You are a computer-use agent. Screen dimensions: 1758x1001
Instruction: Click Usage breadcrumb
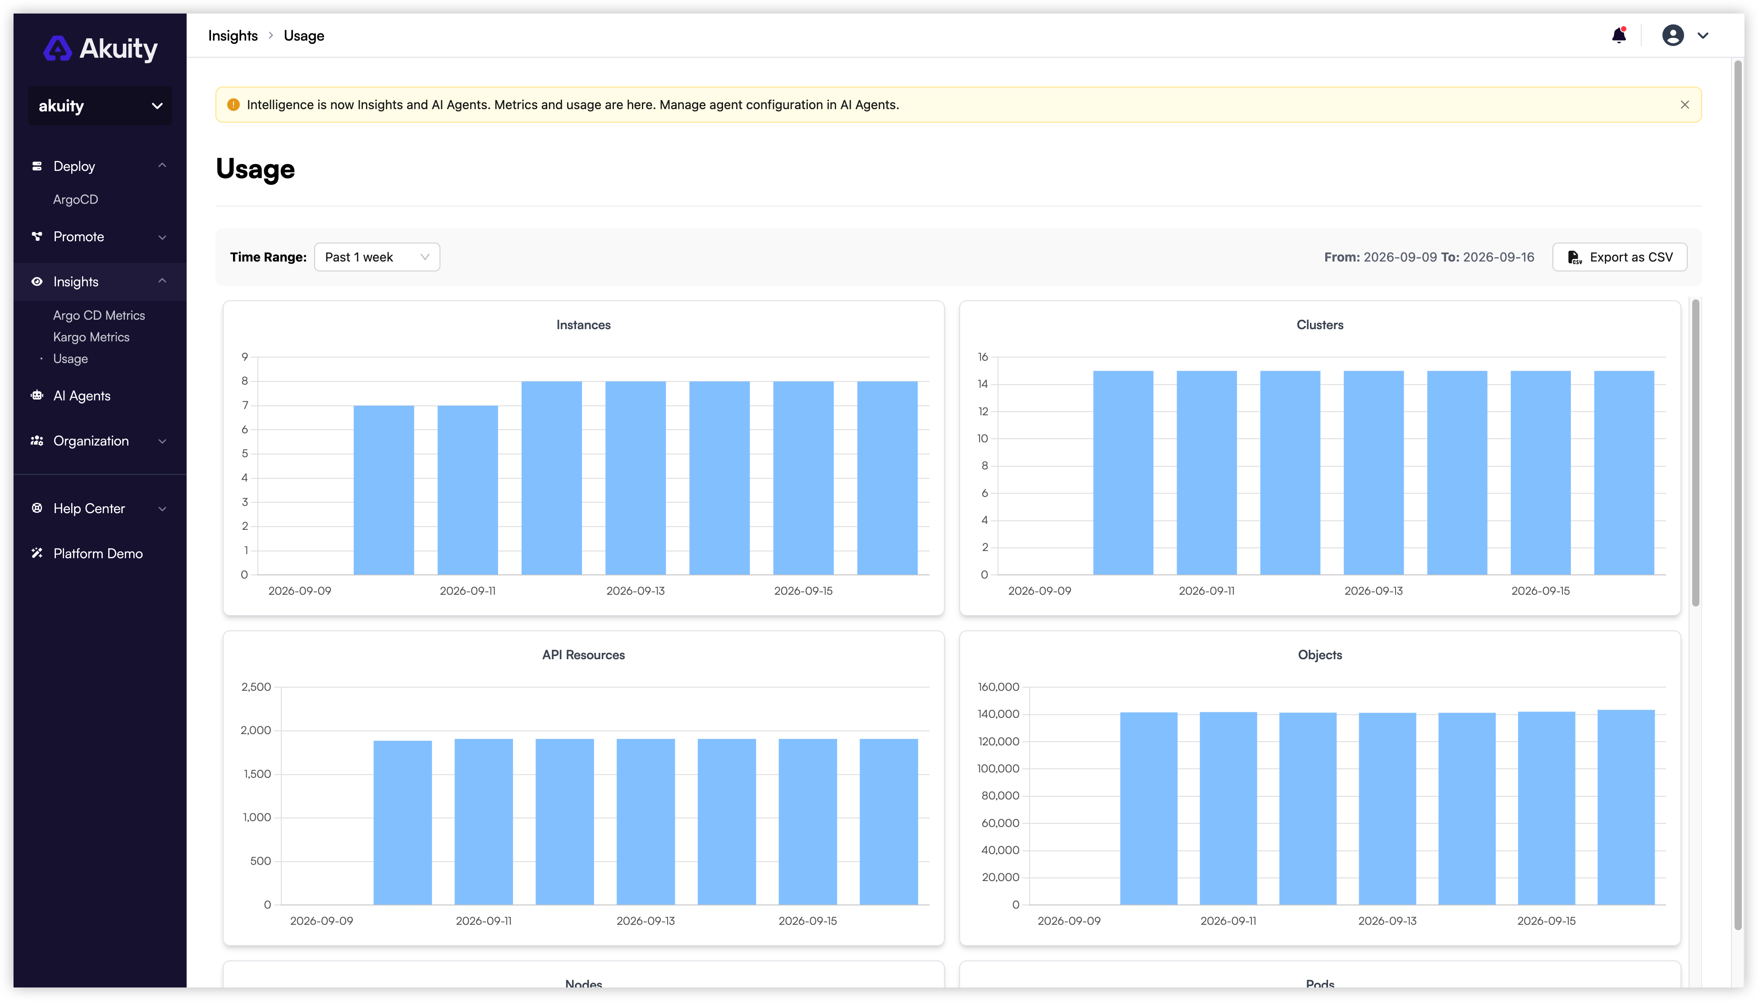(304, 36)
